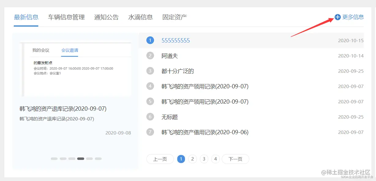376x181 pixels.
Task: Click the number 7 badge beside 资产借用记录
Action: tap(150, 132)
